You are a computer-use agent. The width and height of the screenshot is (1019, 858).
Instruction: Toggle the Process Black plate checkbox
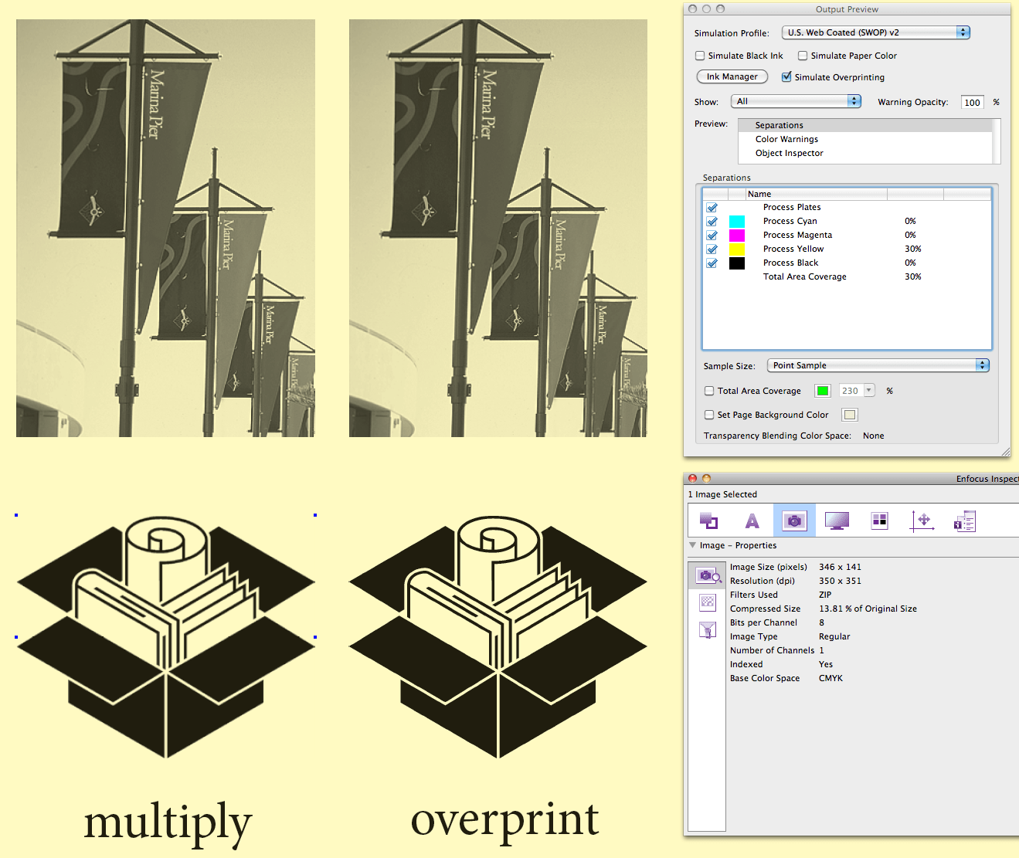point(712,263)
